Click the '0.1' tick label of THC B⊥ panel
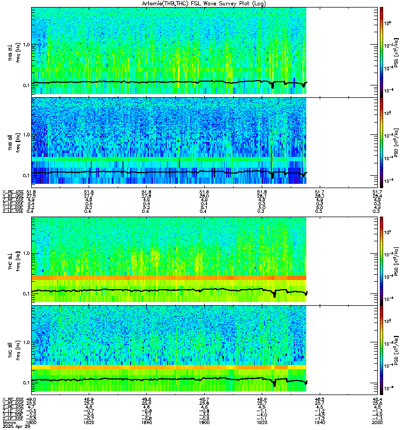Image resolution: width=403 pixels, height=430 pixels. [26, 293]
